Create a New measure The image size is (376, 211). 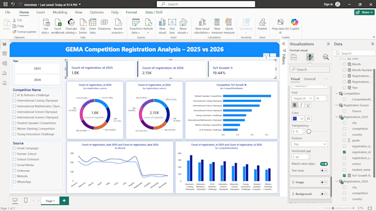coord(217,26)
